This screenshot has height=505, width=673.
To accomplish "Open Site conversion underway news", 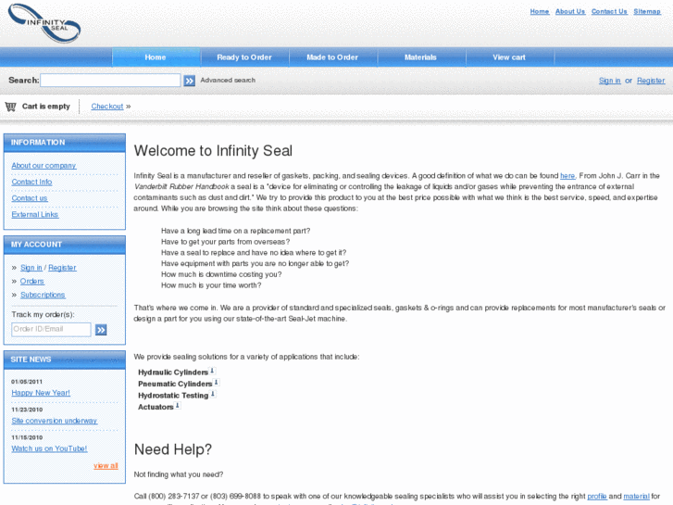I will click(55, 421).
